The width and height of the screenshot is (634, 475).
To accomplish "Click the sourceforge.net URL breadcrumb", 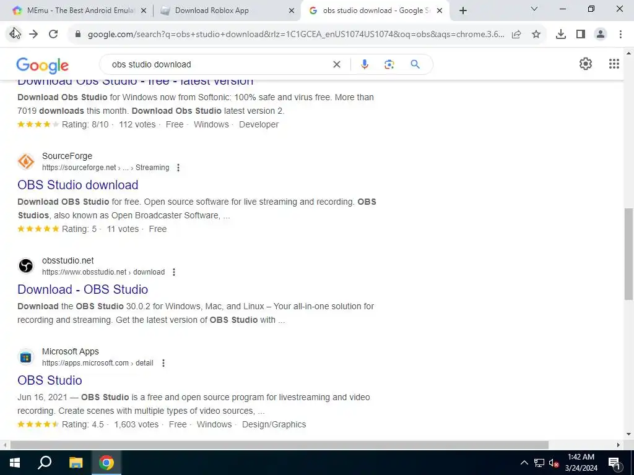I will point(105,168).
